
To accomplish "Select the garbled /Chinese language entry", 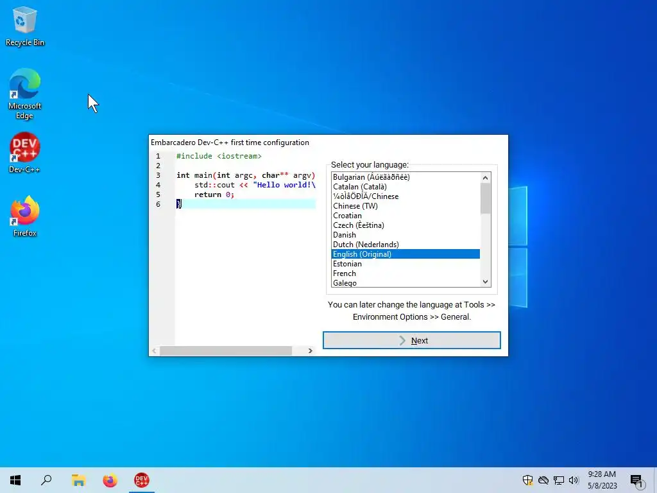I will (x=405, y=196).
